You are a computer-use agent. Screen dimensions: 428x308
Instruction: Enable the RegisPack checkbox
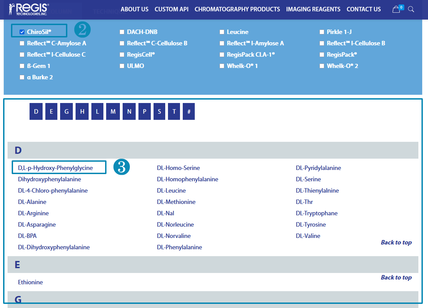point(322,55)
